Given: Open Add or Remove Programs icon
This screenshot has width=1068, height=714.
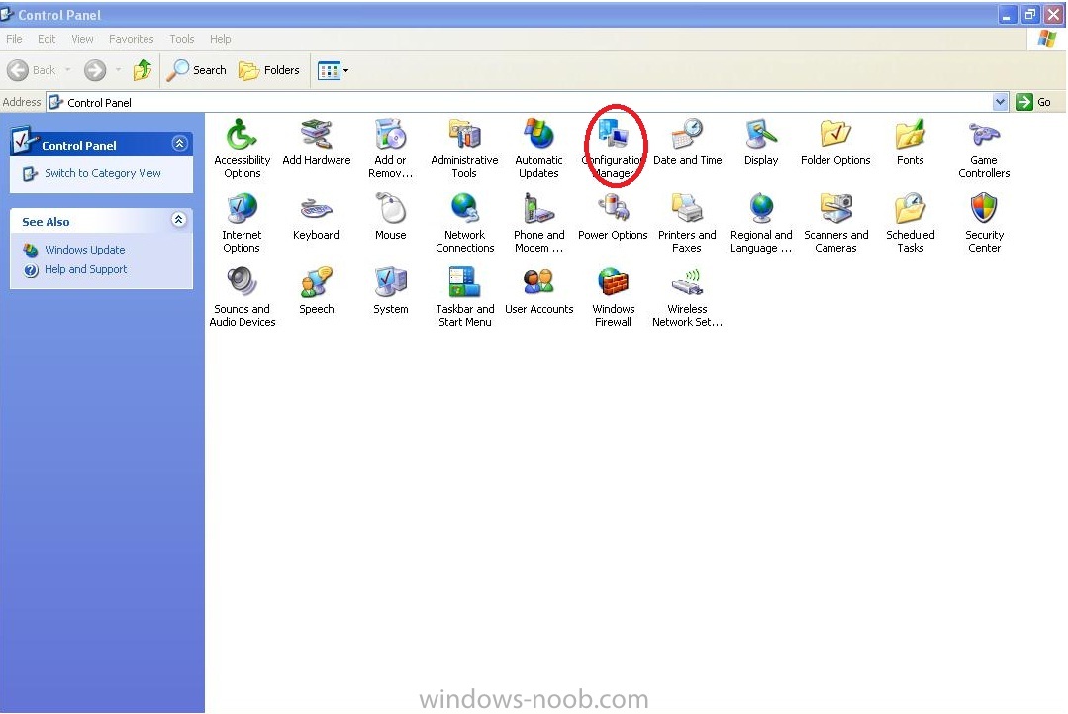Looking at the screenshot, I should click(390, 148).
